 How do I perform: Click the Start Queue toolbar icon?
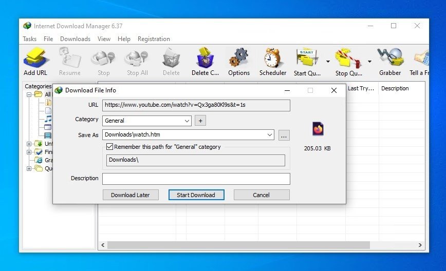pos(306,58)
